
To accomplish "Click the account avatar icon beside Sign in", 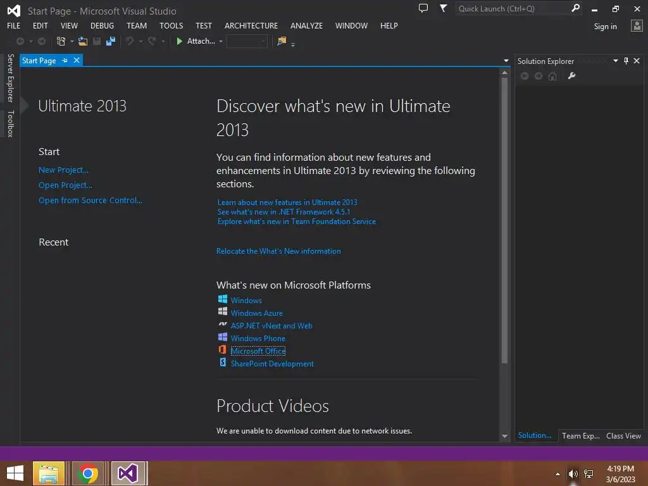I will coord(637,26).
